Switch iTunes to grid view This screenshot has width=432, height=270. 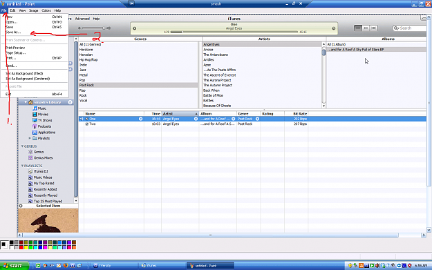(x=366, y=28)
